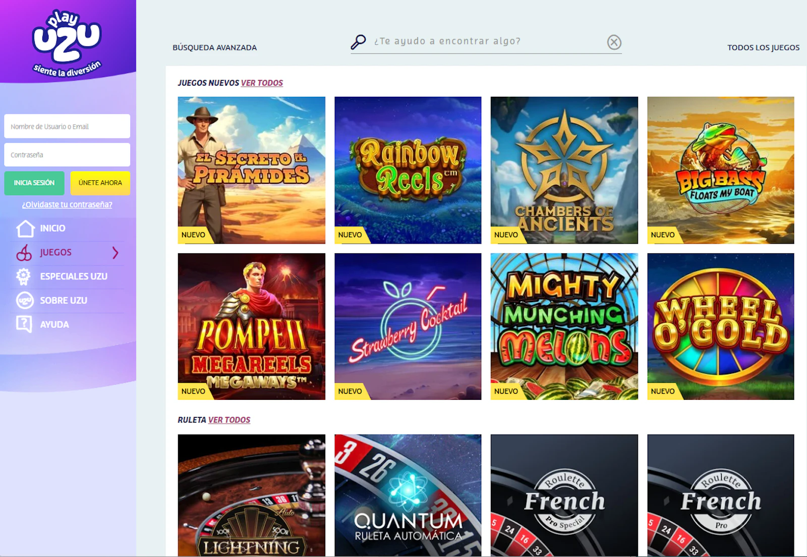The width and height of the screenshot is (807, 557).
Task: Click the Únete Ahora button
Action: pyautogui.click(x=100, y=183)
